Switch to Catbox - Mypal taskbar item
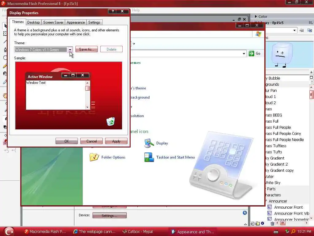This screenshot has width=314, height=236. [138, 232]
